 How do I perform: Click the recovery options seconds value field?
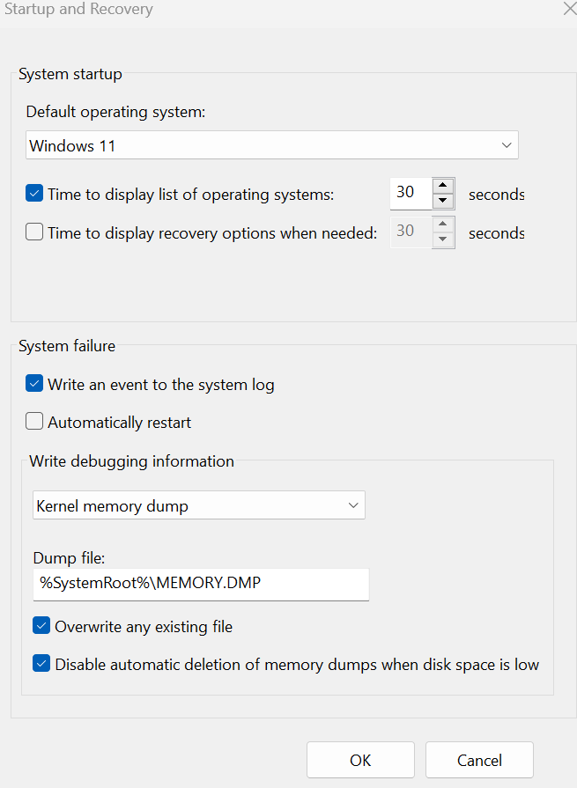click(411, 232)
